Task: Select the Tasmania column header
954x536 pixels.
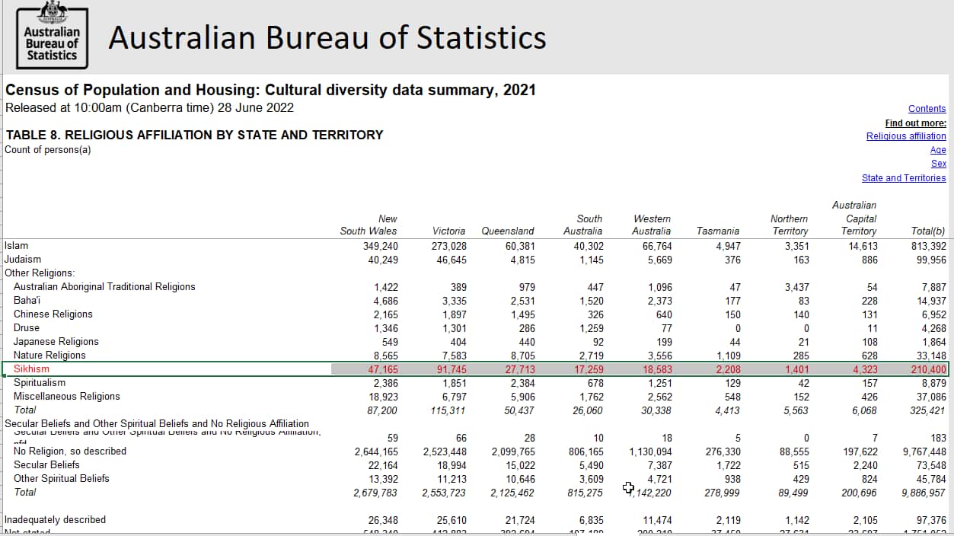Action: point(717,231)
